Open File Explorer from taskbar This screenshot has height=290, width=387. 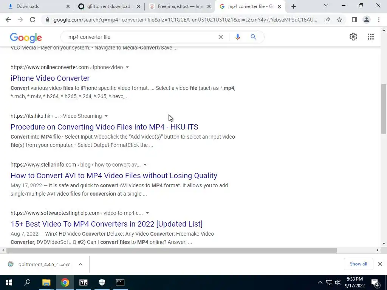click(46, 282)
